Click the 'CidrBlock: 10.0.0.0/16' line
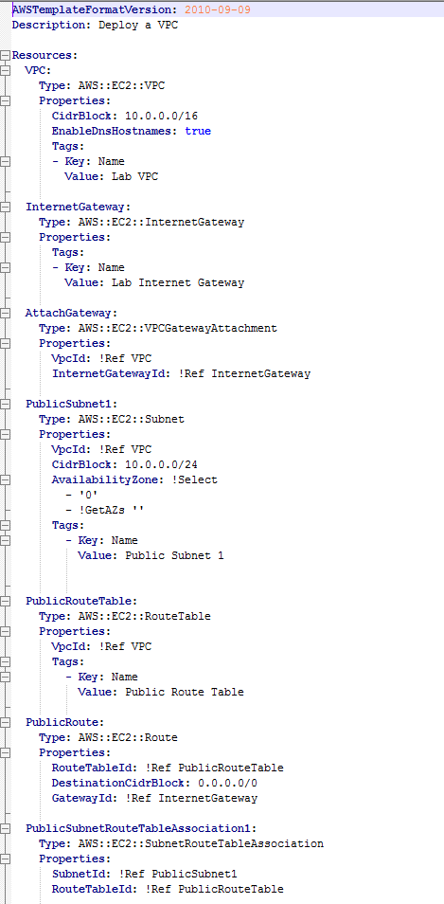The image size is (444, 904). pos(125,116)
